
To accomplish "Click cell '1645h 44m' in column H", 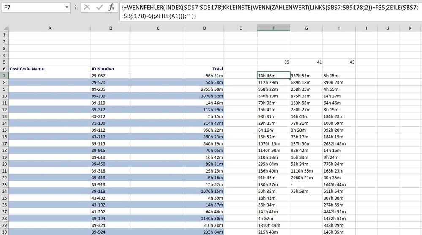I will point(339,184).
